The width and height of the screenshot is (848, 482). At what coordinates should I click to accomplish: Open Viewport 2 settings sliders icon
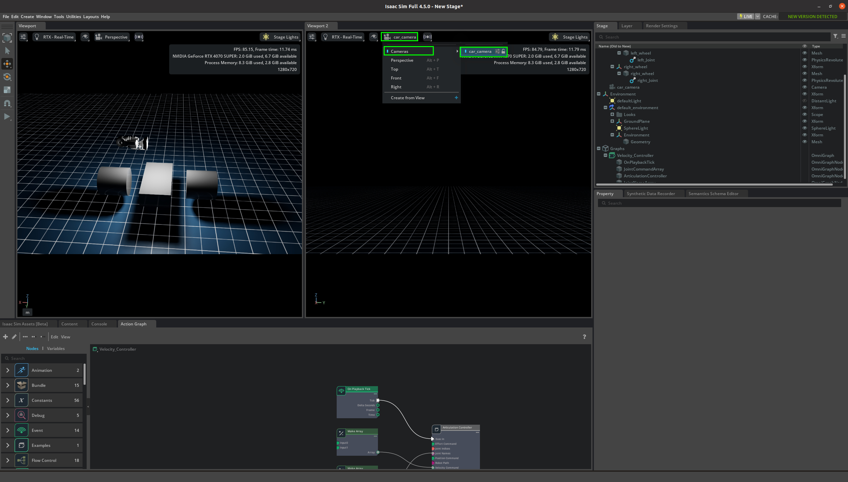click(312, 37)
